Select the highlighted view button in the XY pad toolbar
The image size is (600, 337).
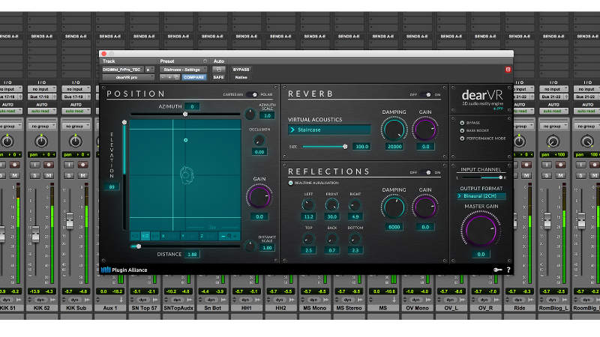click(145, 237)
